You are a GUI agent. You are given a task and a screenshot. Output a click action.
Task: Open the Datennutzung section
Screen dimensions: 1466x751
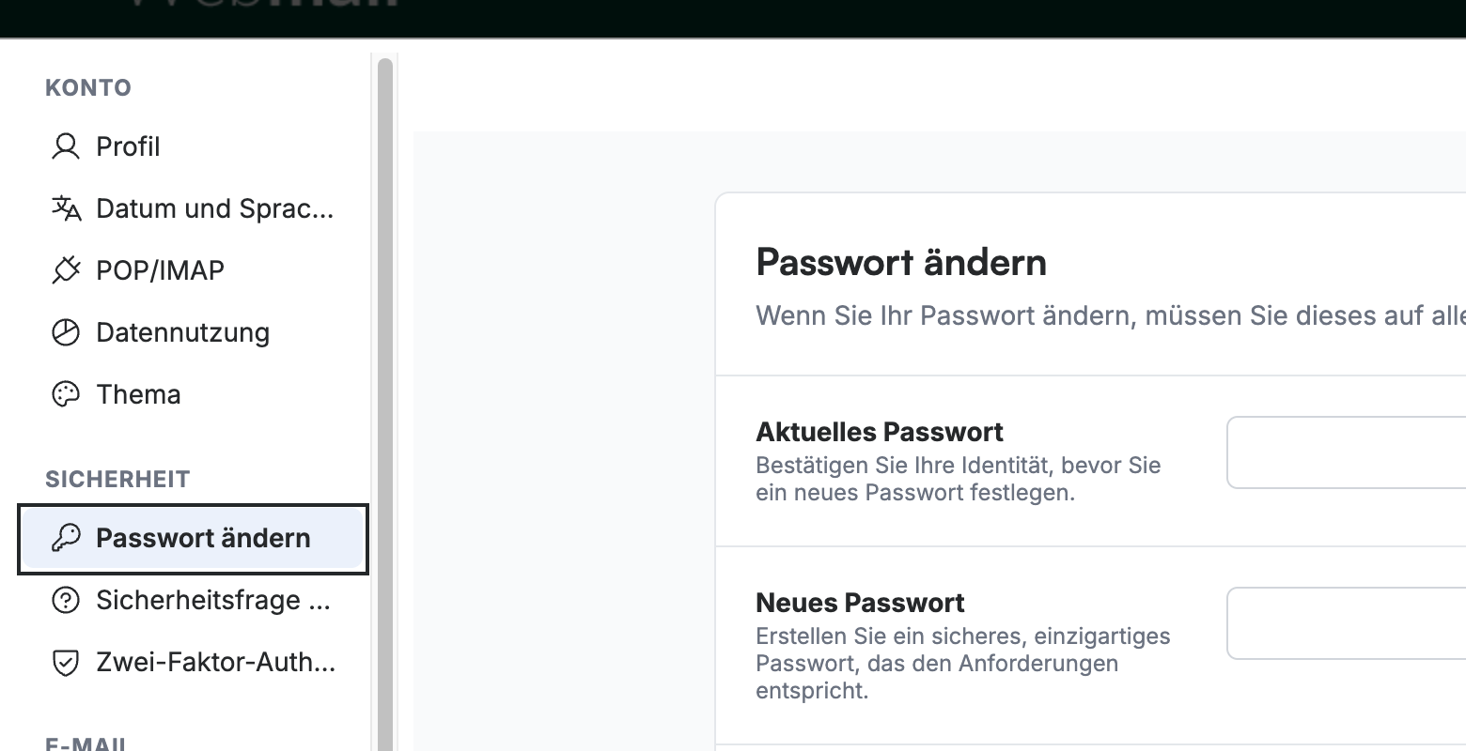[x=193, y=332]
